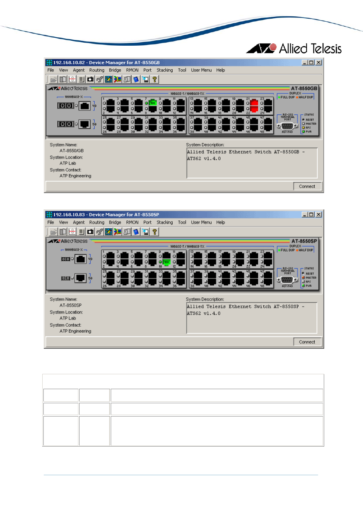Click blue card icon in AT-8550GB toolbar
The width and height of the screenshot is (363, 514).
coord(136,79)
